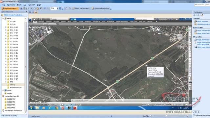Click Képek küldése Office programba link
Image resolution: width=210 pixels, height=118 pixels.
tap(203, 44)
